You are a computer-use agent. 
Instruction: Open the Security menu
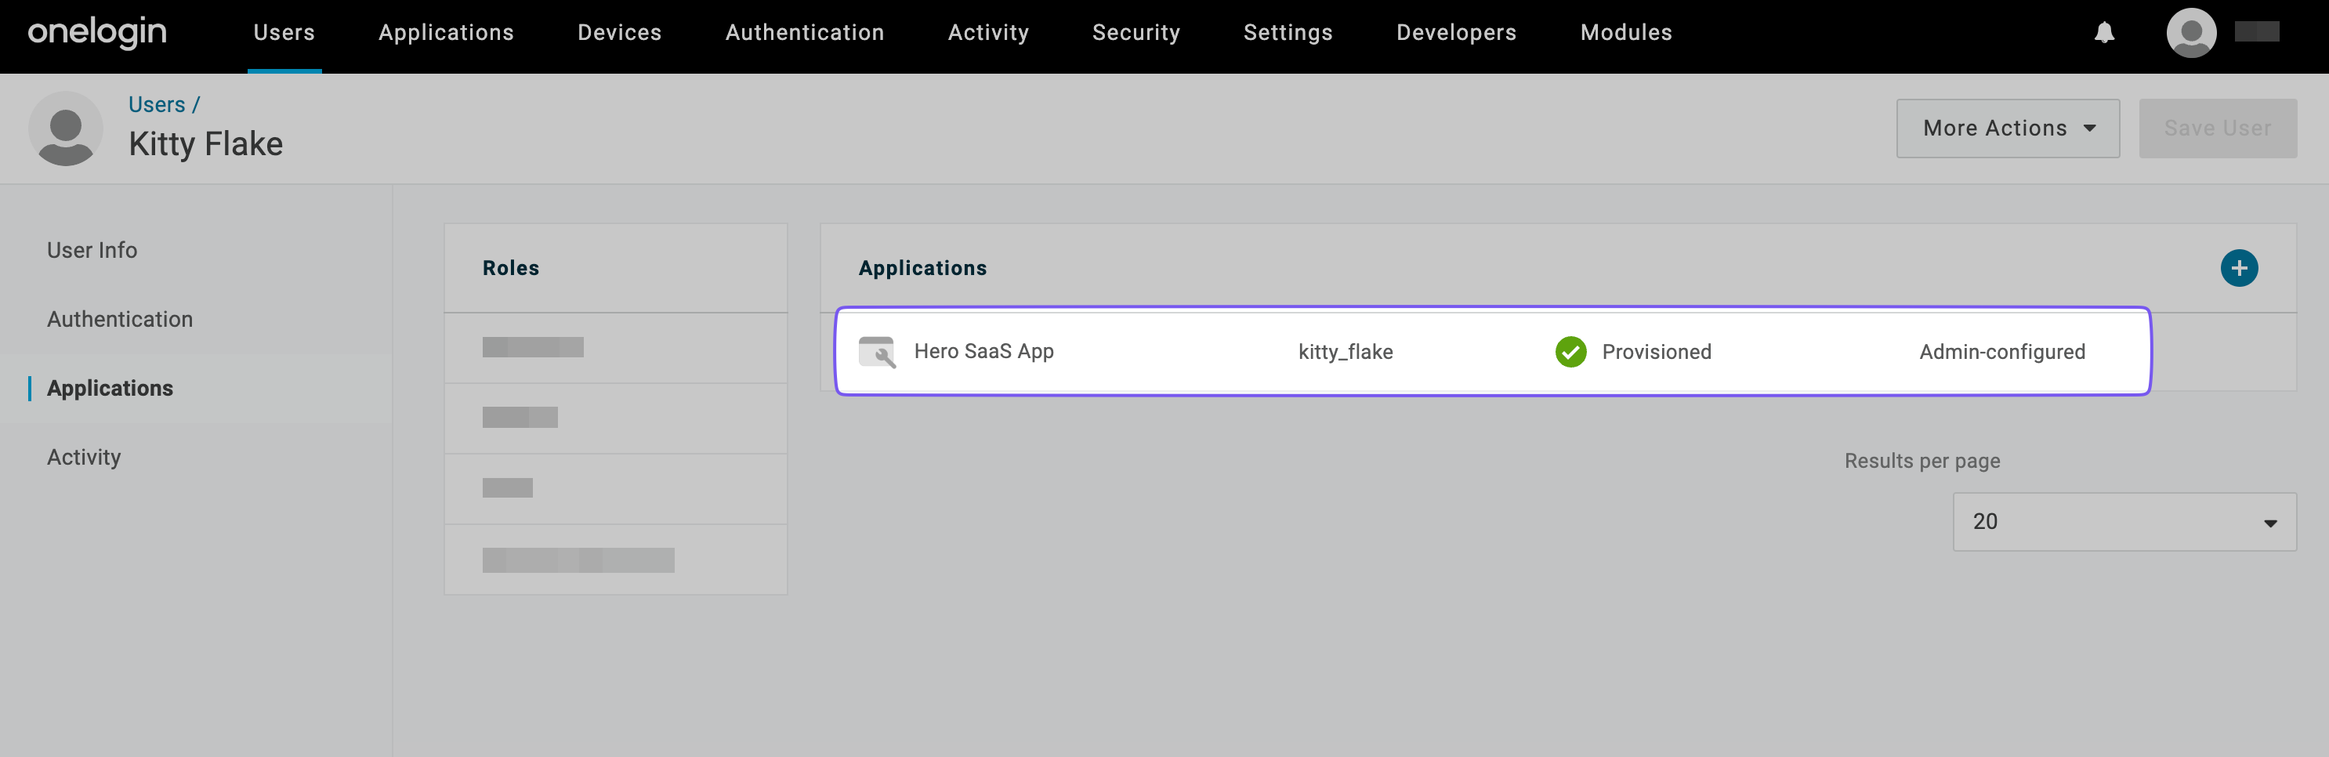point(1136,33)
